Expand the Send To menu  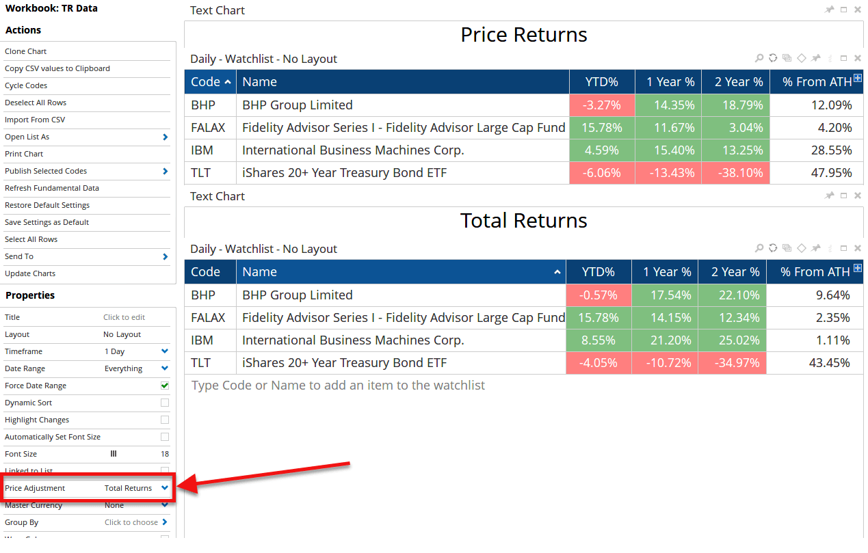87,256
